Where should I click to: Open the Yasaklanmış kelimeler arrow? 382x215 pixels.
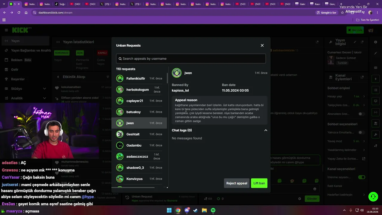(364, 150)
